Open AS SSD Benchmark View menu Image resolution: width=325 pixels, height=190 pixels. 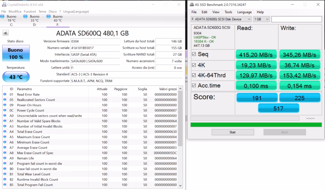pyautogui.click(x=216, y=12)
